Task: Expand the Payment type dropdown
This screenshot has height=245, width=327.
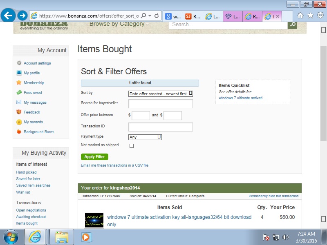Action: (x=145, y=137)
